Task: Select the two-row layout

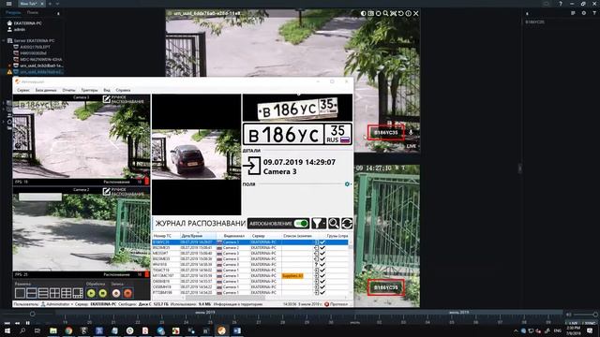Action: (31, 293)
